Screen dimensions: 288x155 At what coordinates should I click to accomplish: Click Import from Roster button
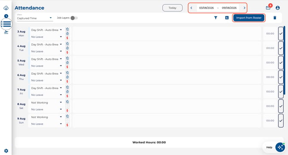coord(249,18)
